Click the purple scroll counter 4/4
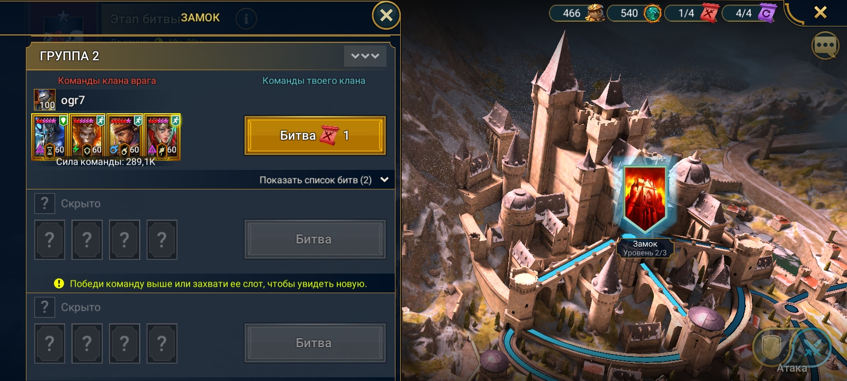This screenshot has height=381, width=847. [x=750, y=13]
